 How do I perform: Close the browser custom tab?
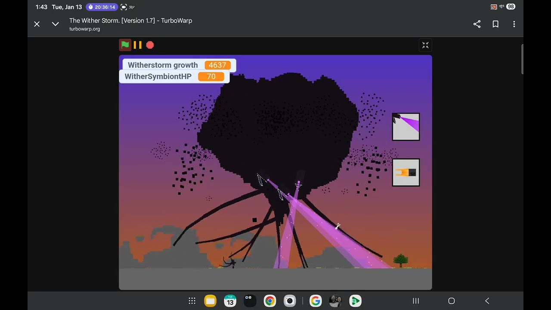(37, 24)
